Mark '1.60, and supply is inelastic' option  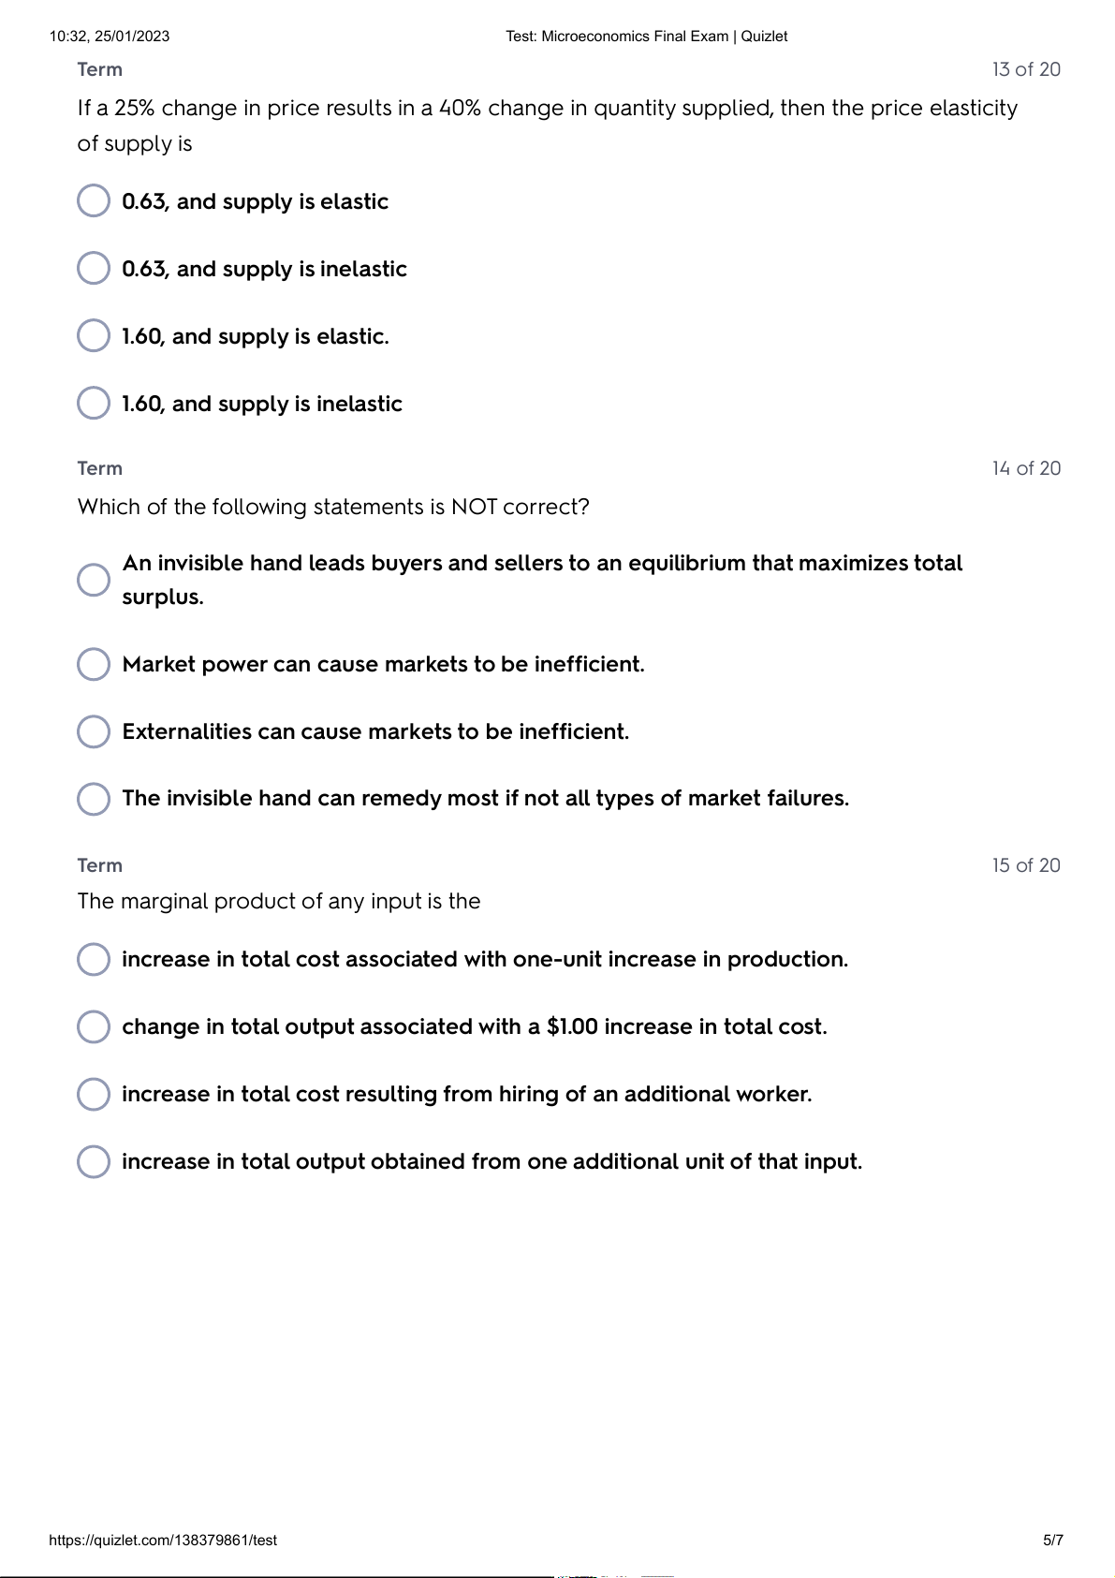[x=94, y=403]
